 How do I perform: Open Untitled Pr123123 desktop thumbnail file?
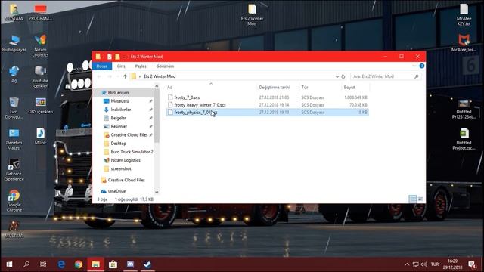tap(464, 109)
